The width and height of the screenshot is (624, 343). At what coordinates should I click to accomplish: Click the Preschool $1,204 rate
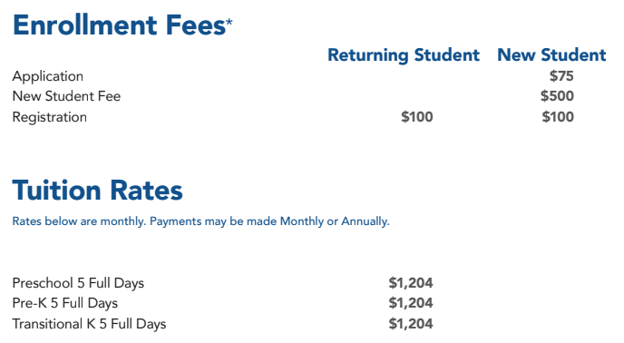click(x=411, y=283)
